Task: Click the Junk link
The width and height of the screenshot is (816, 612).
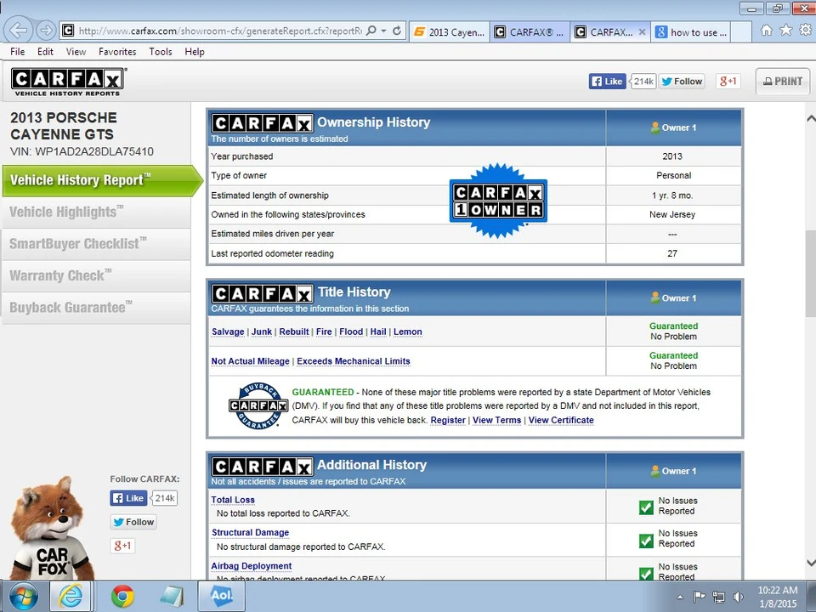Action: (x=262, y=332)
